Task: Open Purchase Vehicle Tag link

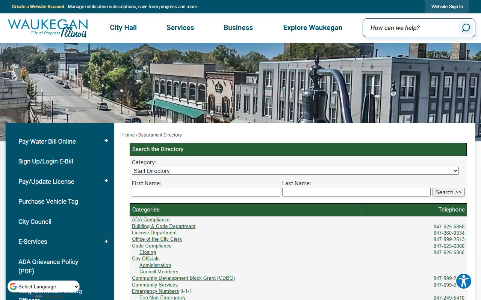Action: [x=48, y=201]
